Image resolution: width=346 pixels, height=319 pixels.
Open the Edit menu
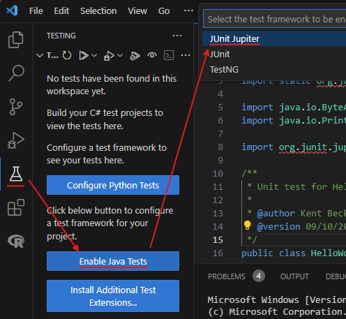click(61, 11)
